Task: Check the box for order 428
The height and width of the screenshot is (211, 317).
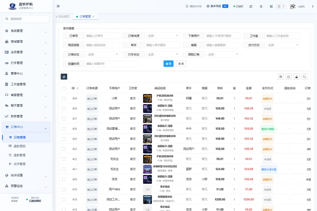Action: (x=64, y=108)
